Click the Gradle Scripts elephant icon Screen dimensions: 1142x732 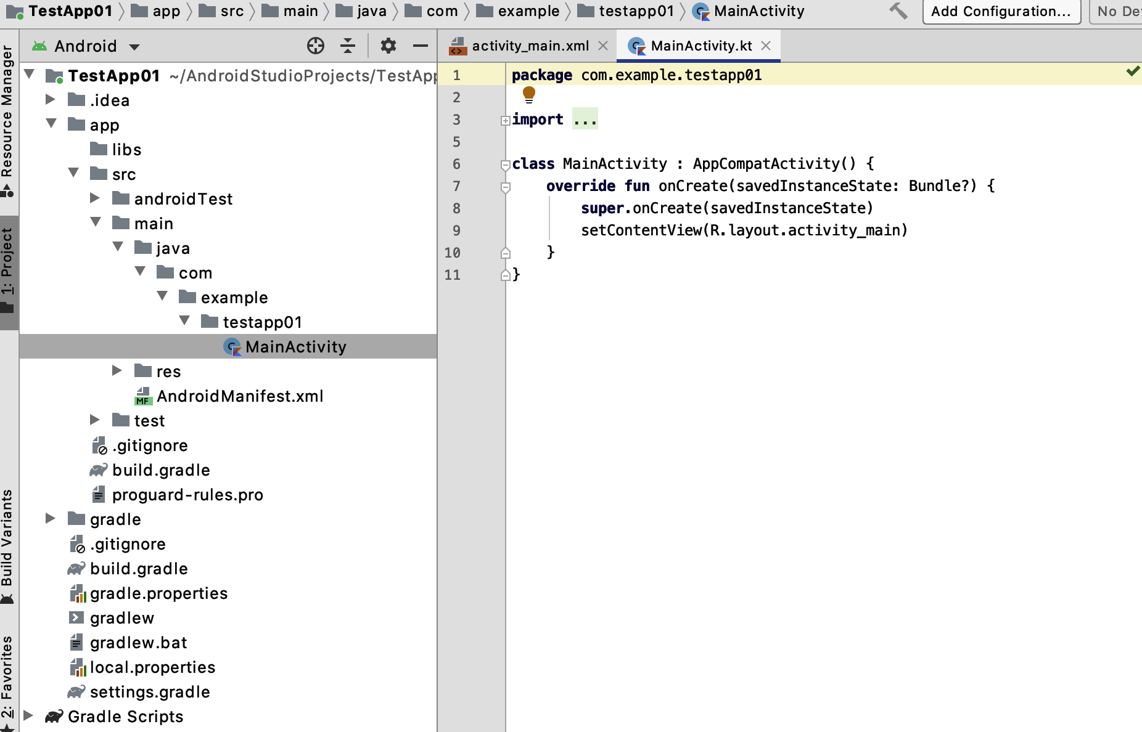point(54,717)
